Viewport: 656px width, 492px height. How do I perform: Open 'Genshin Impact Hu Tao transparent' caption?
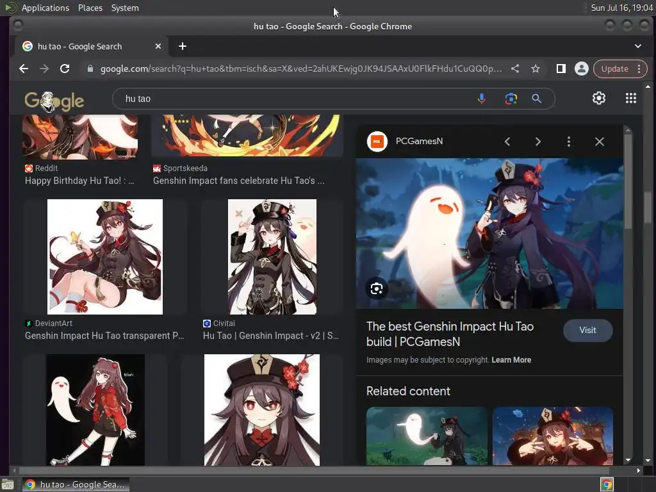click(x=104, y=336)
